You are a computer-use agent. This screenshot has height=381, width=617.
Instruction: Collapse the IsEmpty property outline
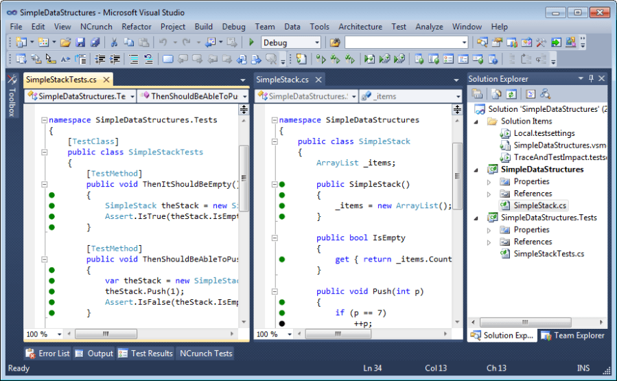click(x=275, y=238)
